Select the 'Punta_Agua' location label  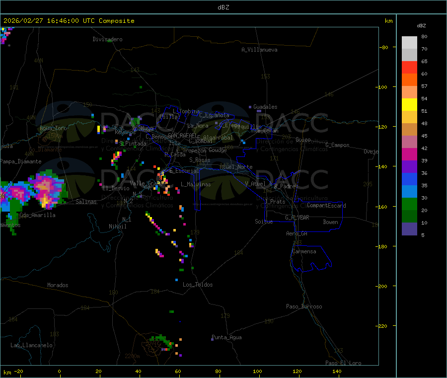pyautogui.click(x=226, y=337)
